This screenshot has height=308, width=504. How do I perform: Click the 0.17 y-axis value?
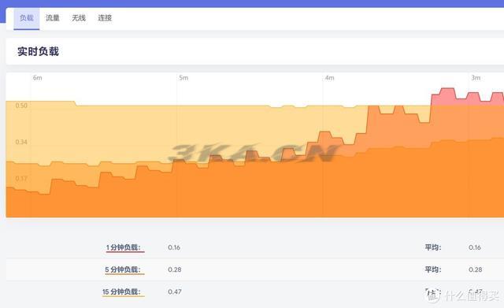(x=21, y=179)
